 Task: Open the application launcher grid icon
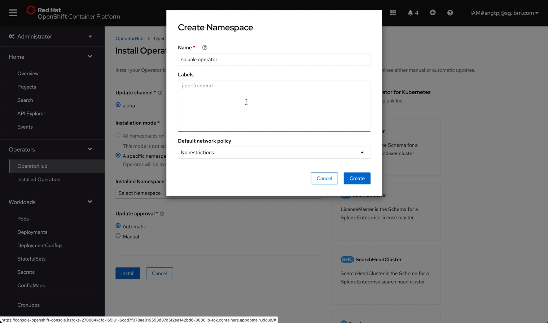tap(393, 13)
